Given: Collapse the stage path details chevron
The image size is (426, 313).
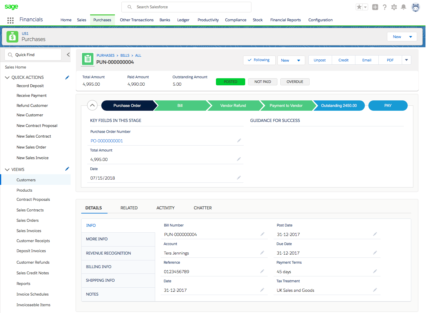Looking at the screenshot, I should (92, 105).
